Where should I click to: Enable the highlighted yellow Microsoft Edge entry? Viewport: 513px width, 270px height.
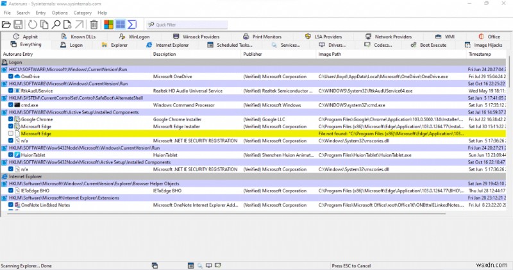point(11,133)
